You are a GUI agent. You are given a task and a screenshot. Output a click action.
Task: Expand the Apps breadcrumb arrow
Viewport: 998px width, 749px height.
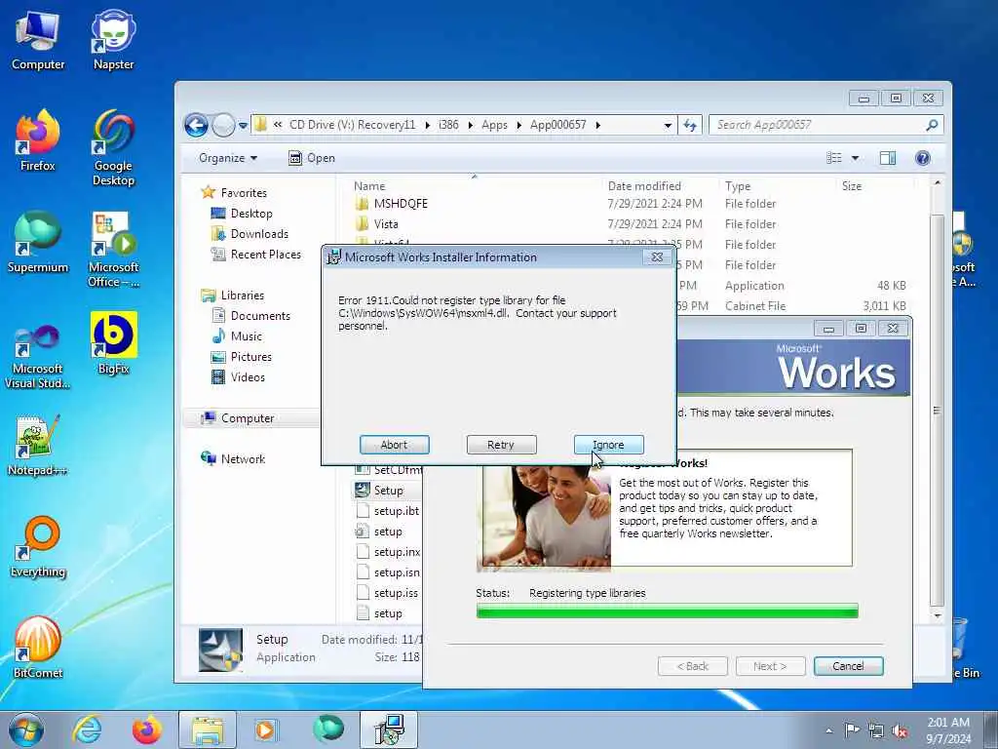[x=518, y=125]
